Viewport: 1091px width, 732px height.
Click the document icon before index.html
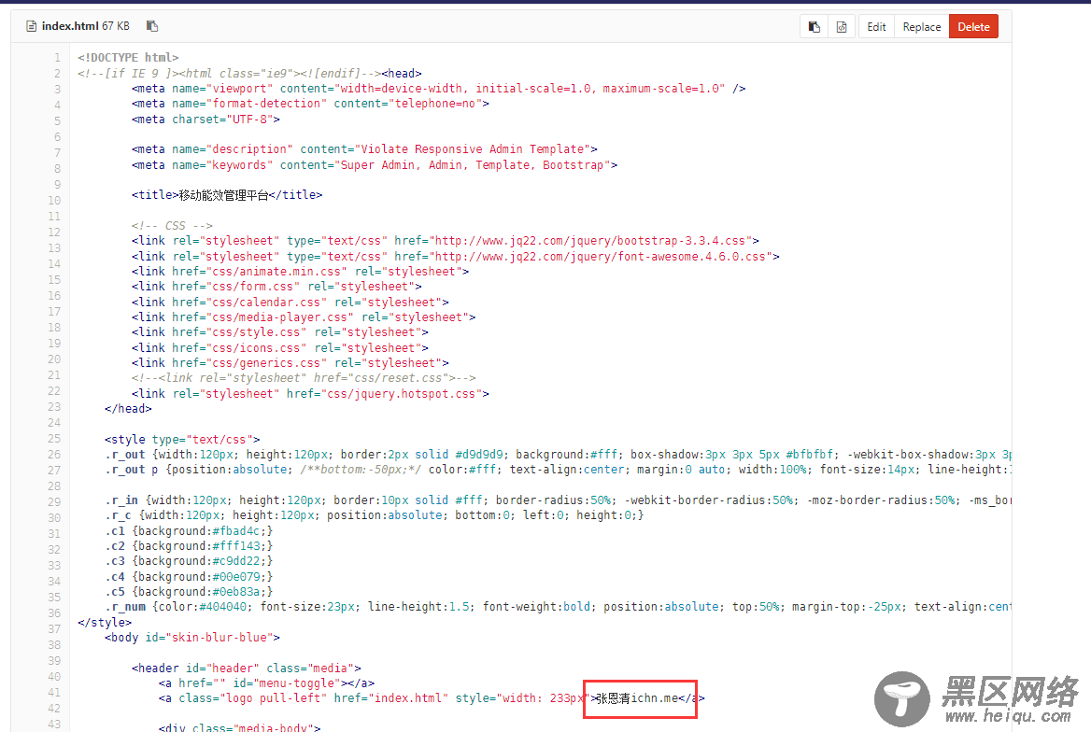click(x=32, y=26)
